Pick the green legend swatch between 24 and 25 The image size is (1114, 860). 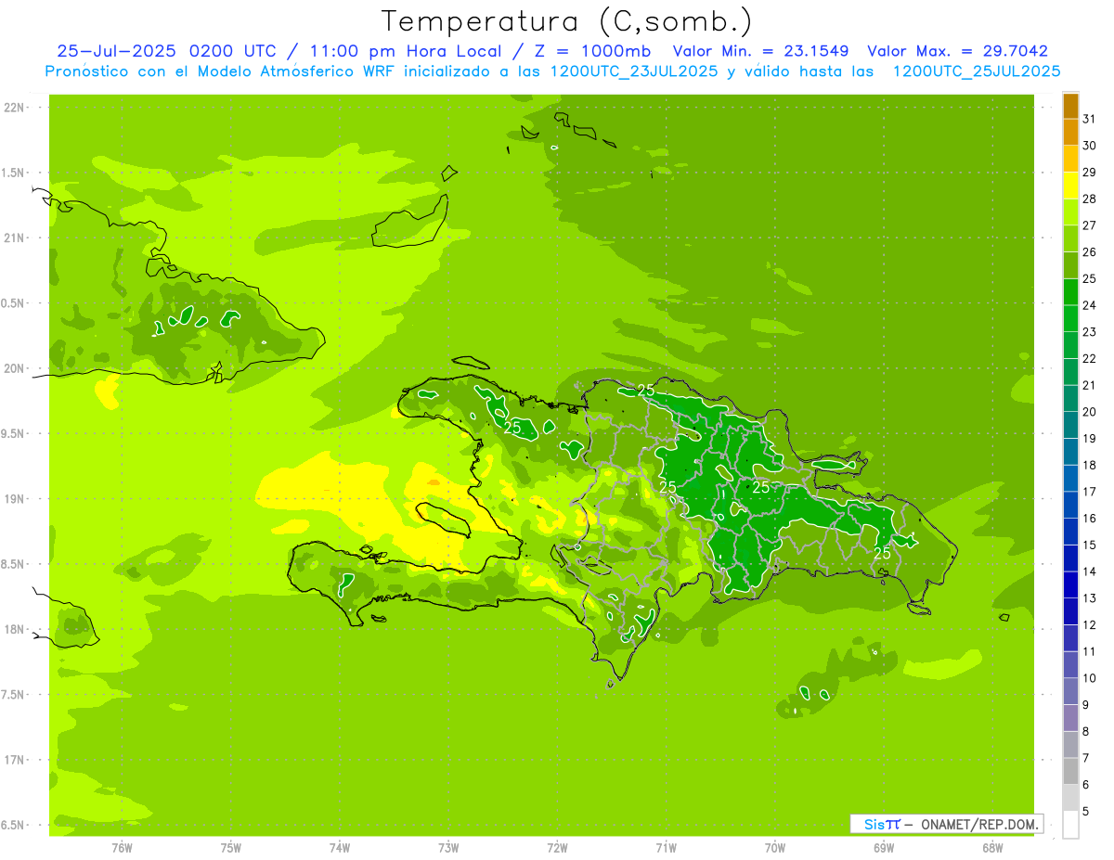pyautogui.click(x=1070, y=292)
